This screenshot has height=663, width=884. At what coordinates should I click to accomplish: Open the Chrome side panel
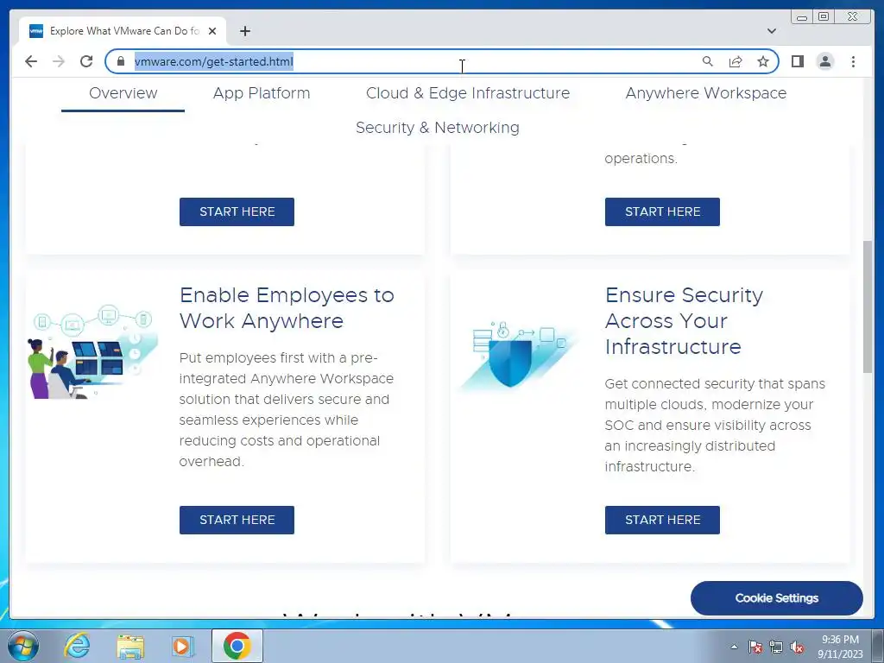point(797,61)
